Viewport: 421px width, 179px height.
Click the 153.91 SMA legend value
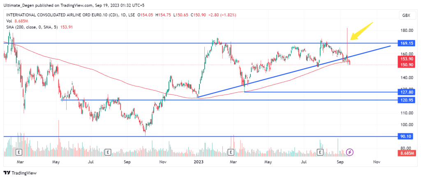pyautogui.click(x=67, y=27)
